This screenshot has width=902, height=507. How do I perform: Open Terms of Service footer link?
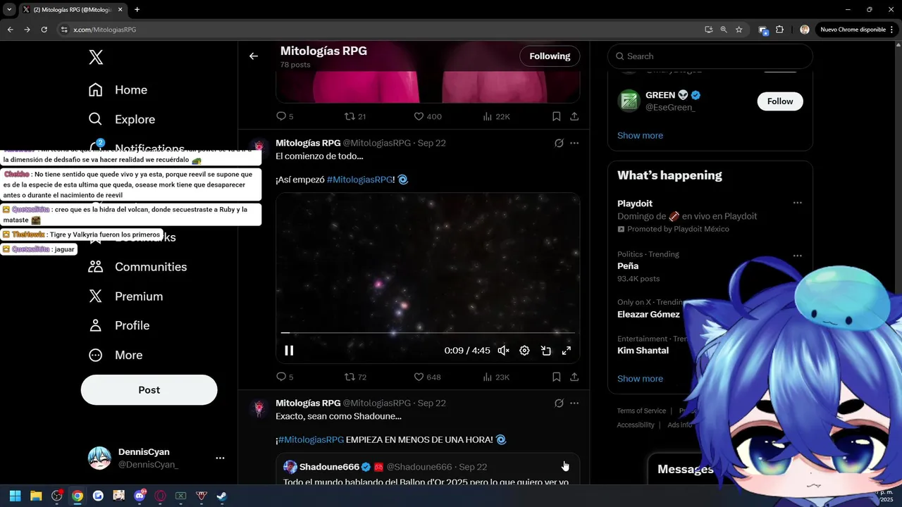641,411
